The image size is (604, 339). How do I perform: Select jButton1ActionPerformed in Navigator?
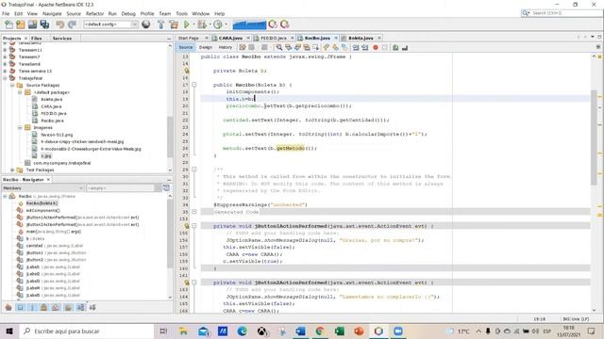tap(82, 218)
